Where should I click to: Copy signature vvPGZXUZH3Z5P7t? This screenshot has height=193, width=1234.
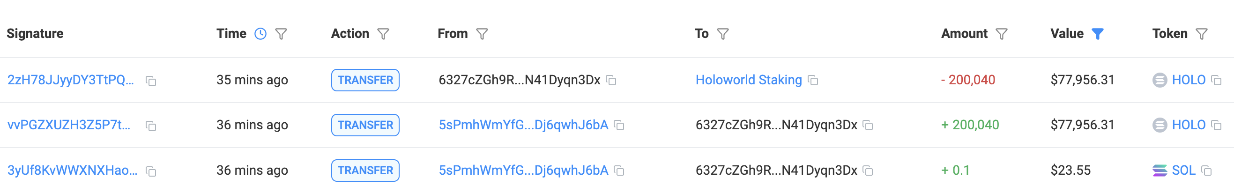151,126
